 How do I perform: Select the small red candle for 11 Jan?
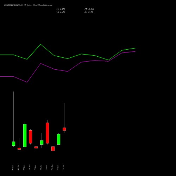click(x=36, y=147)
